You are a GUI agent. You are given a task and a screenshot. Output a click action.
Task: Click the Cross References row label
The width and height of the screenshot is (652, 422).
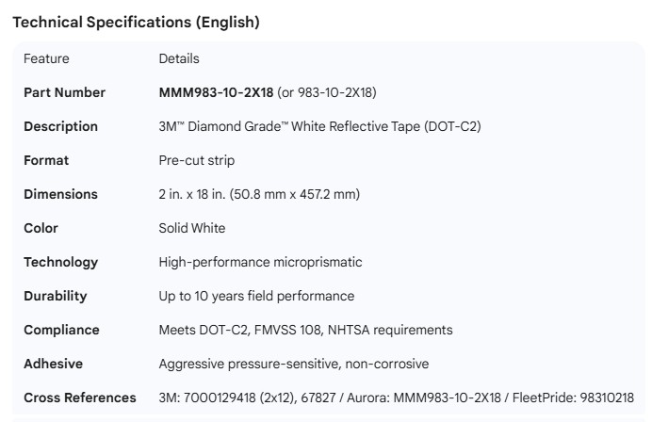[x=80, y=398]
